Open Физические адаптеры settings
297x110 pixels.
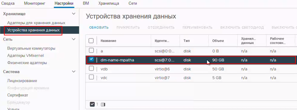coord(27,63)
